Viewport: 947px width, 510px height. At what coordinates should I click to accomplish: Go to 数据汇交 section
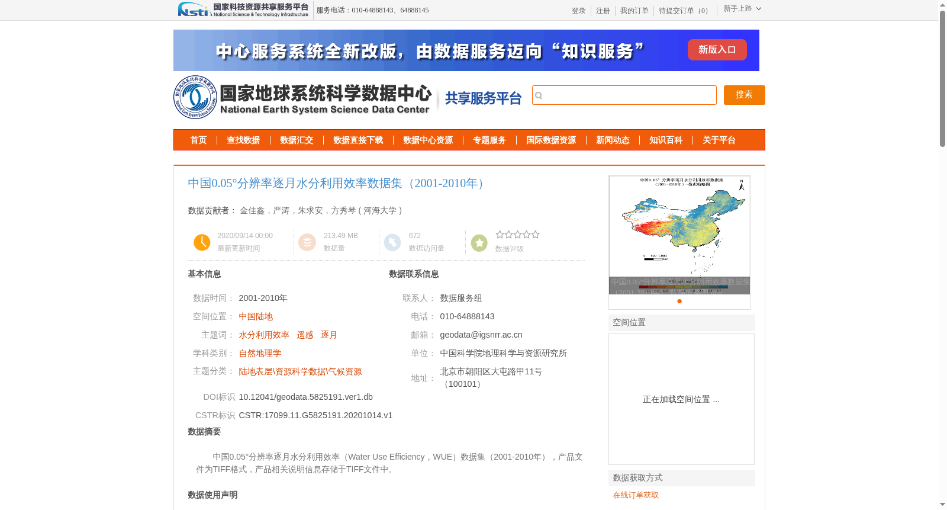[297, 140]
